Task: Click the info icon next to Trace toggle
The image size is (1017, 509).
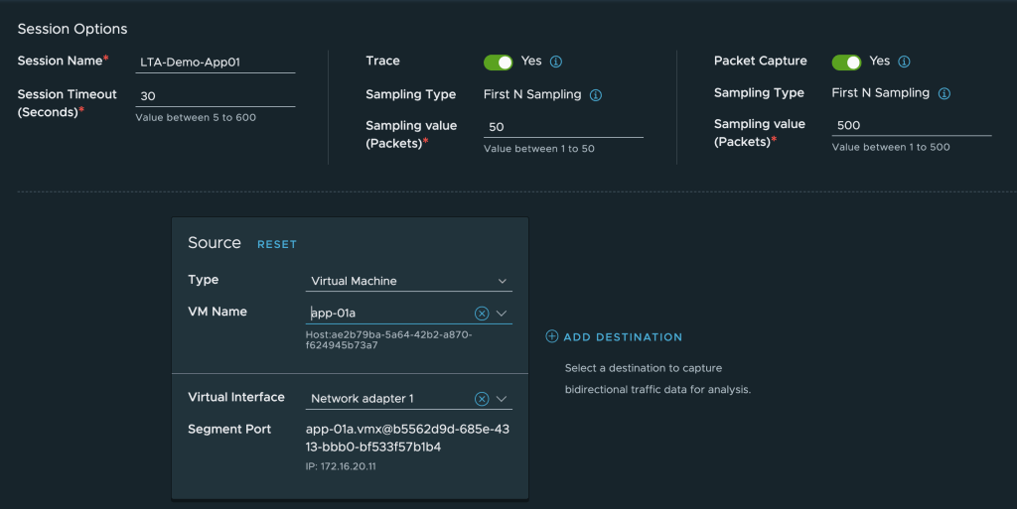Action: coord(556,62)
